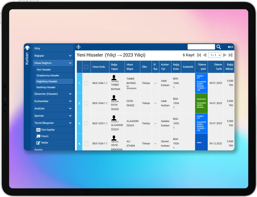Open Tüm Kayıtlar list icon

pos(38,130)
